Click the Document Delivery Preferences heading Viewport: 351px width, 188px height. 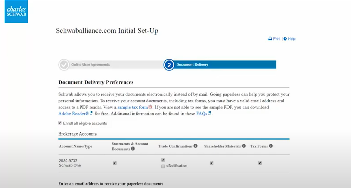coord(96,82)
